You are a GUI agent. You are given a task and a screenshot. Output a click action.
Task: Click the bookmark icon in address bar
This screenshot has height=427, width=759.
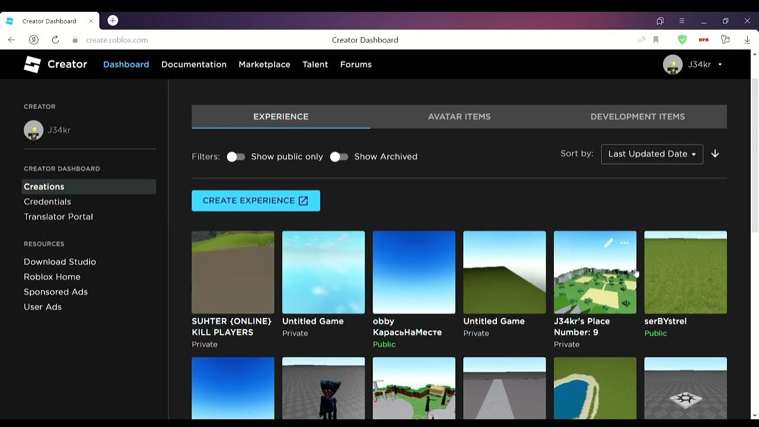656,40
